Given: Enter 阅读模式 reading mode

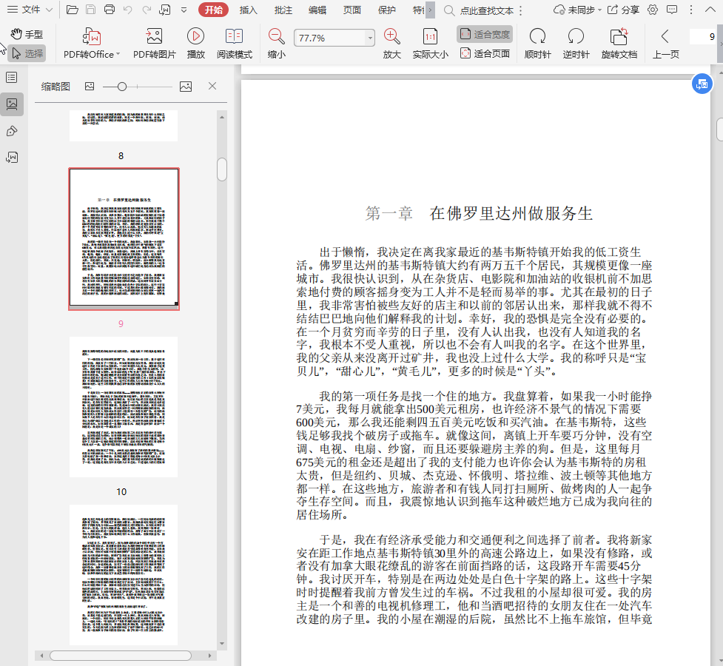Looking at the screenshot, I should (235, 44).
